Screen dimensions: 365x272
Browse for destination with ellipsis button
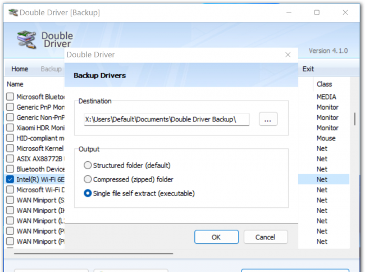click(268, 119)
